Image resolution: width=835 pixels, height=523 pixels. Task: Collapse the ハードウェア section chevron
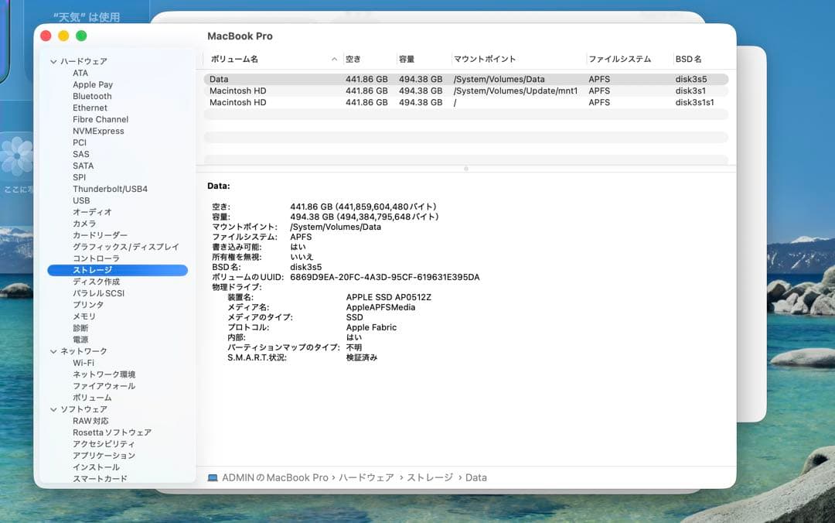[53, 62]
